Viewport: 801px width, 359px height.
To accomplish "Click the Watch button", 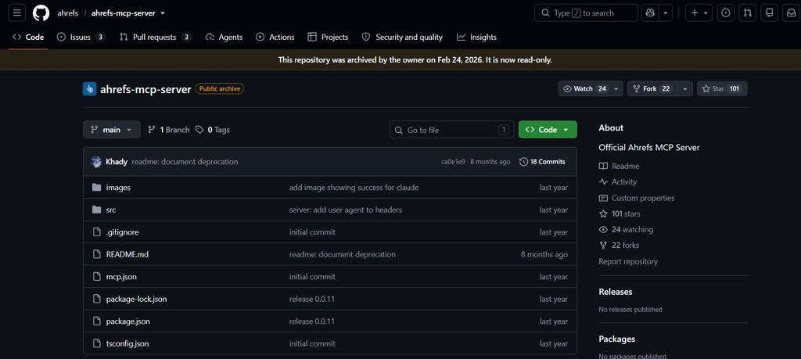I will point(584,89).
